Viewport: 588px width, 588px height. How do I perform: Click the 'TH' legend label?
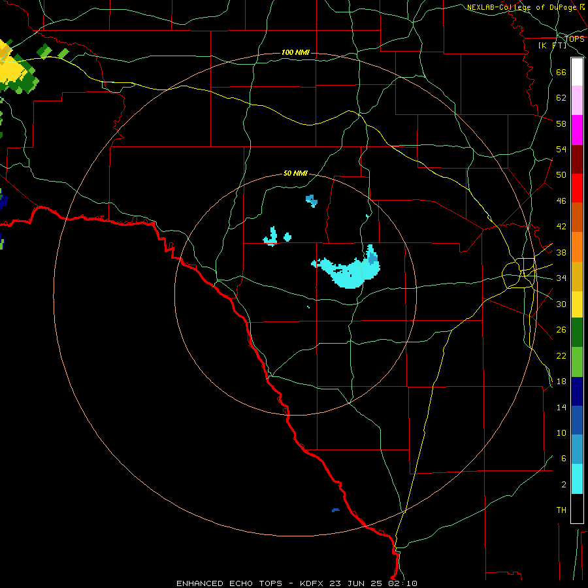pyautogui.click(x=561, y=510)
